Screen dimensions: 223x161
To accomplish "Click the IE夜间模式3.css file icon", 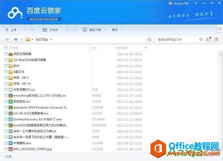I will pos(10,90).
